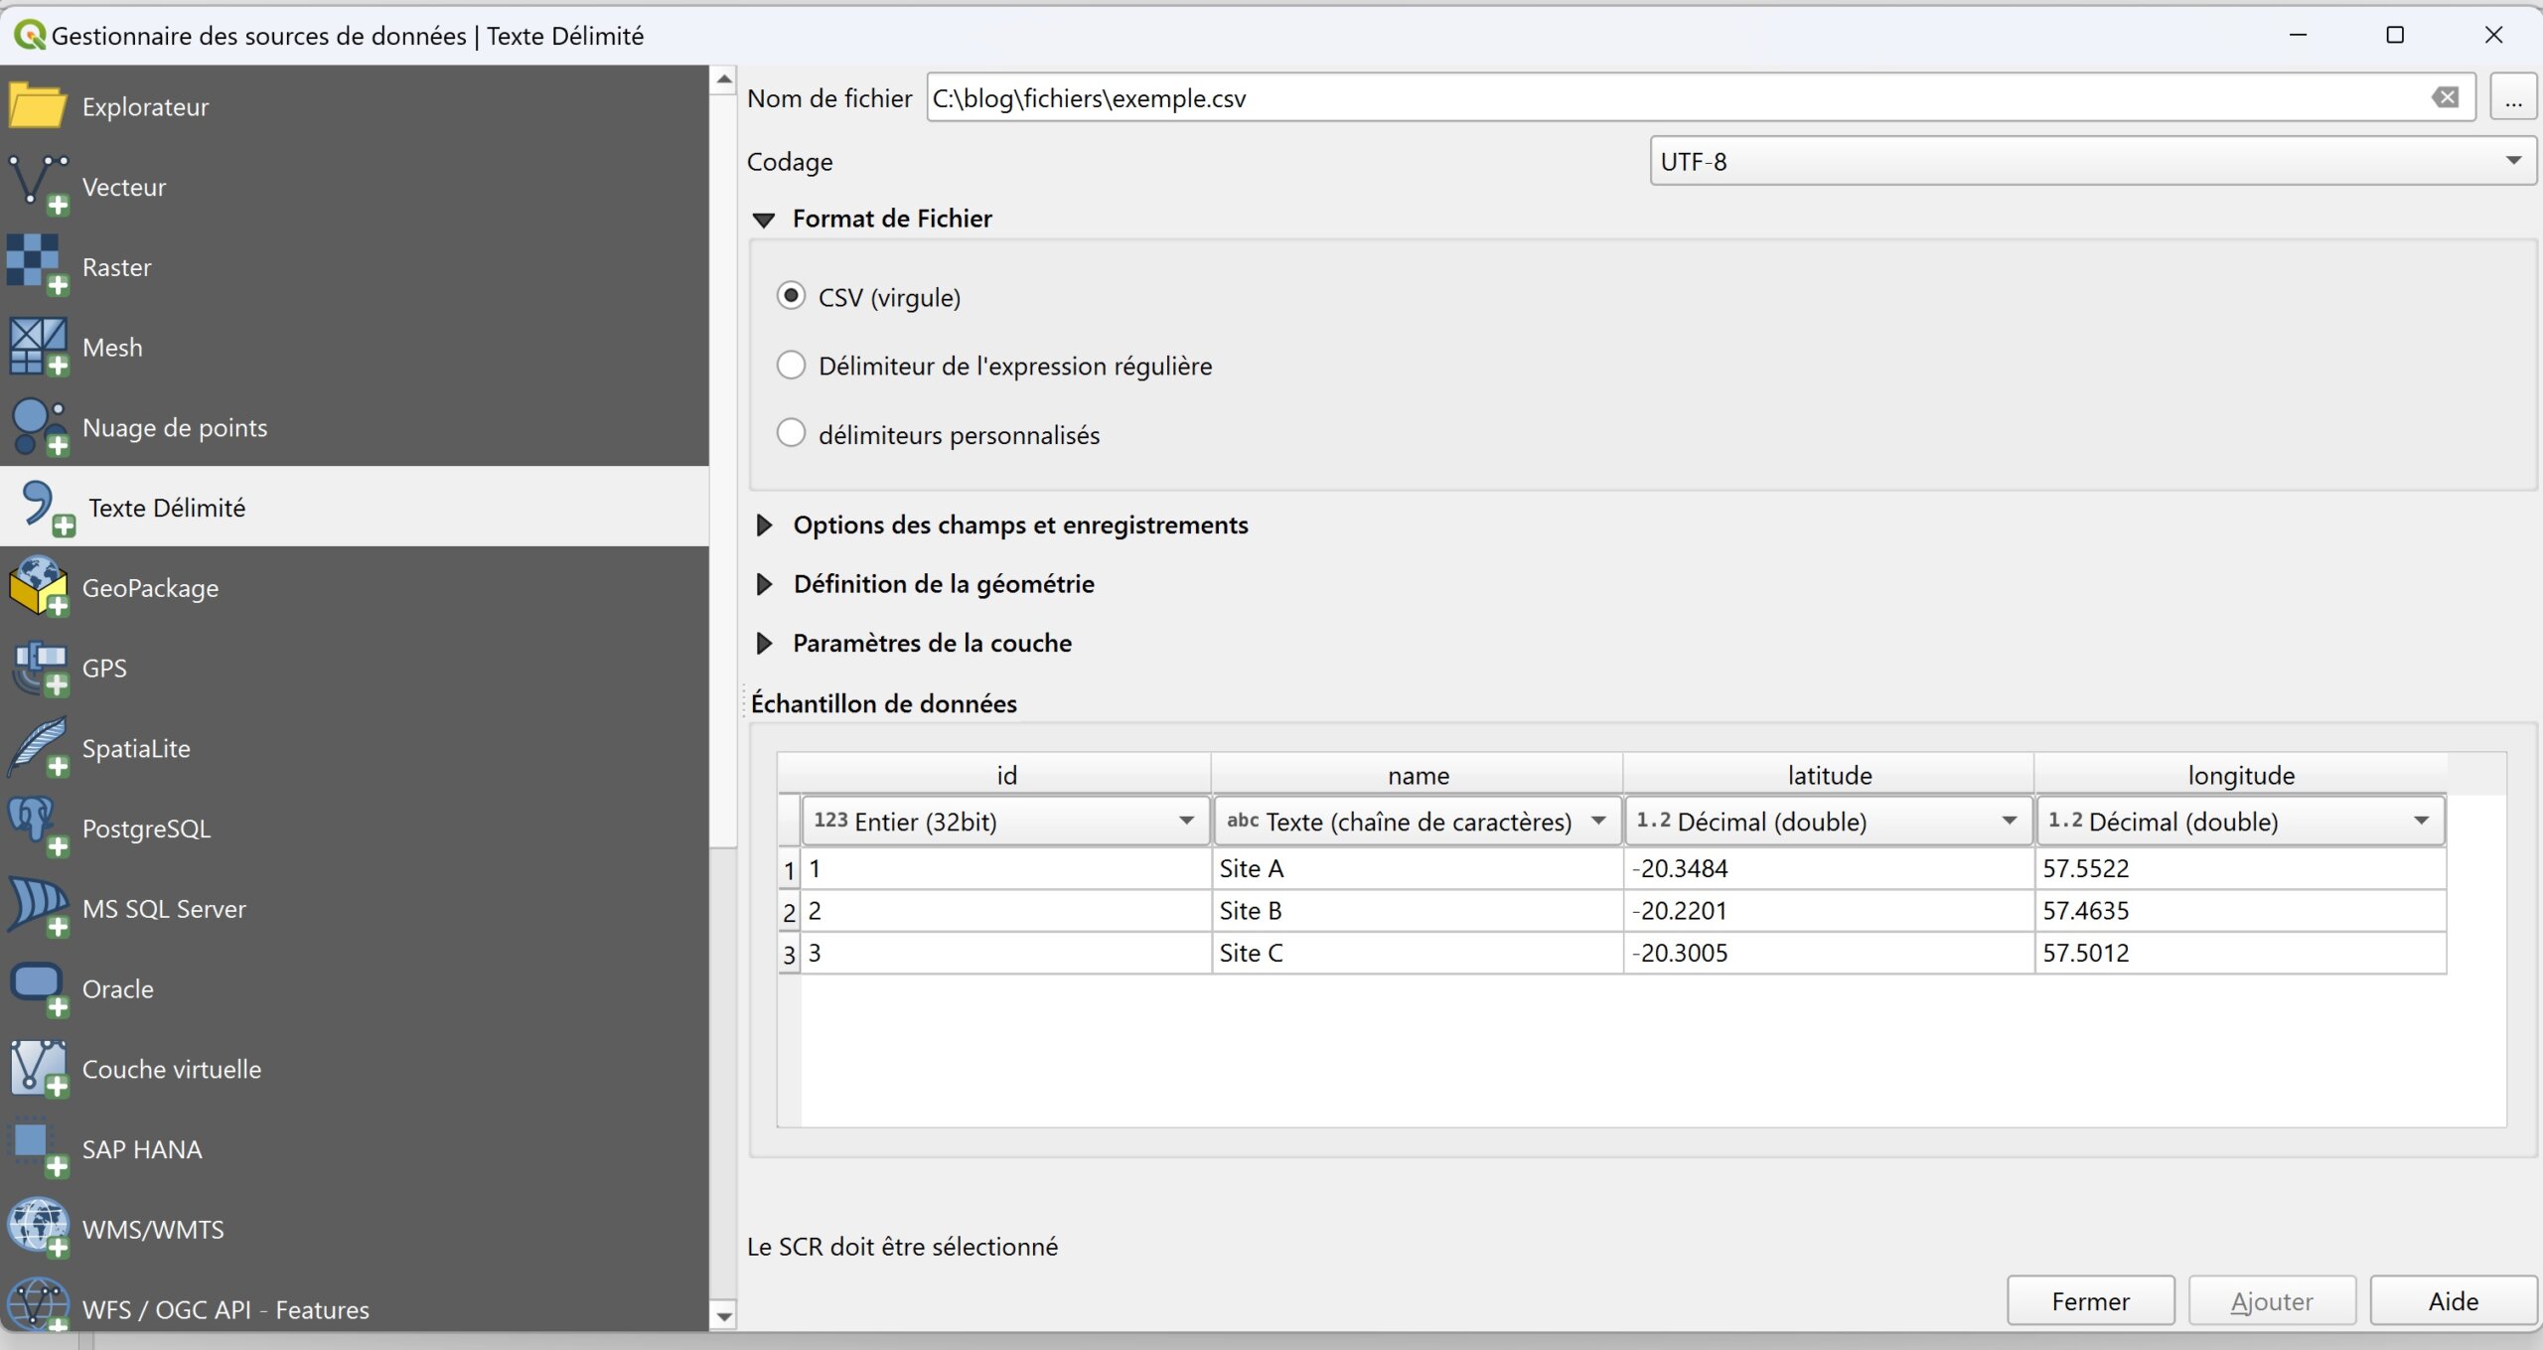The image size is (2543, 1350).
Task: Click the Aide button
Action: pos(2453,1301)
